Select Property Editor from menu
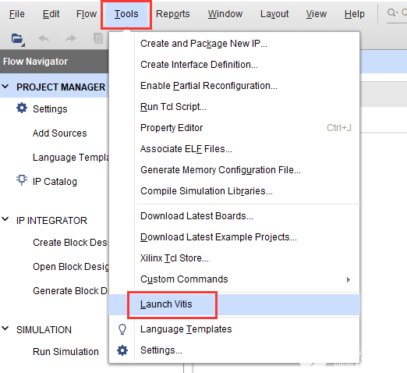Image resolution: width=407 pixels, height=373 pixels. (x=172, y=128)
